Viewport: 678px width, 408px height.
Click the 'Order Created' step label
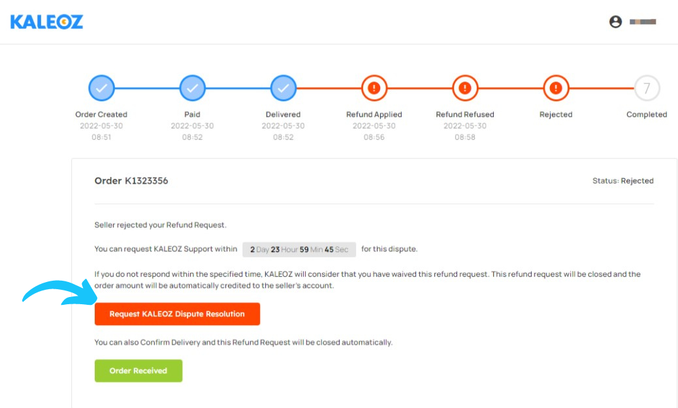pos(101,114)
